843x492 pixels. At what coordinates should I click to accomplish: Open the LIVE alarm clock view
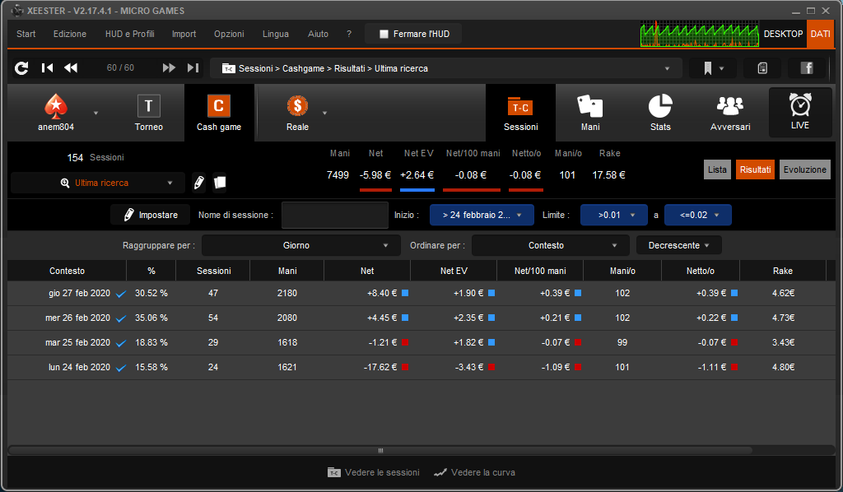800,112
